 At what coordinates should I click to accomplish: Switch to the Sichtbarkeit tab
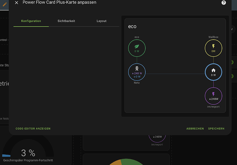(x=66, y=21)
